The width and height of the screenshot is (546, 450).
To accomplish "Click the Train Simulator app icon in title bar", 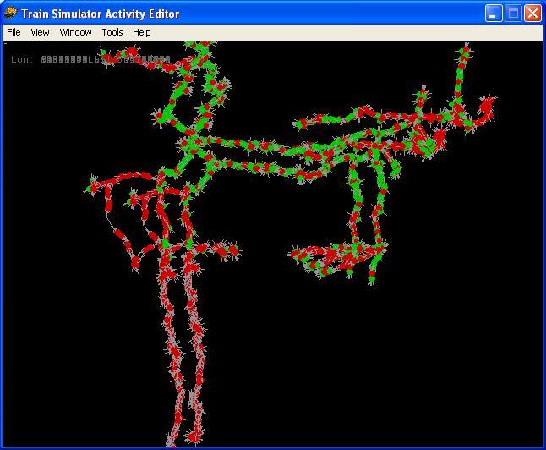I will tap(11, 14).
